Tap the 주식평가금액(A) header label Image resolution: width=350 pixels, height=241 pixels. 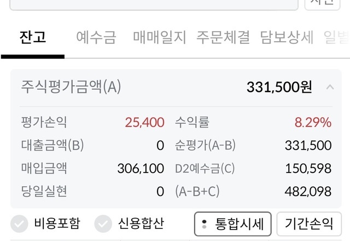click(x=71, y=87)
